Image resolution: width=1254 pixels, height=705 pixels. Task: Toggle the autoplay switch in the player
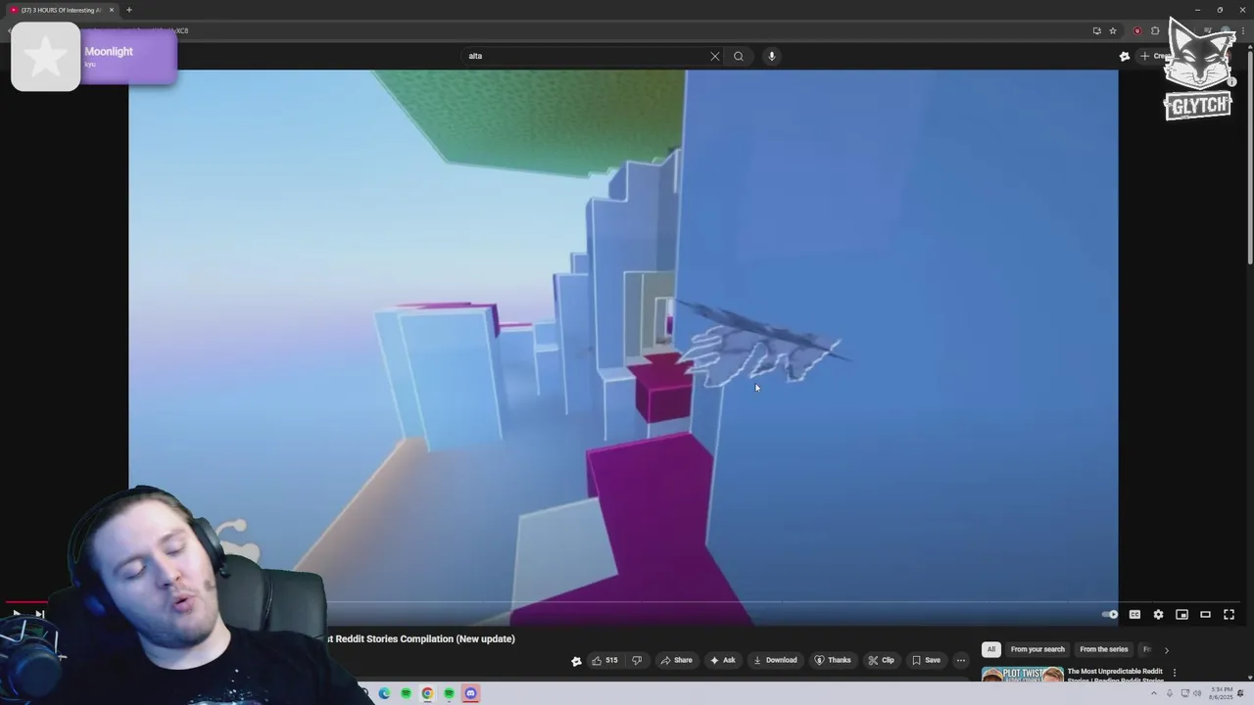click(1110, 614)
